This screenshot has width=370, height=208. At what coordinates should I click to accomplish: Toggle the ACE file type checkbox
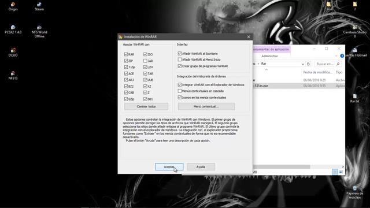(x=126, y=73)
